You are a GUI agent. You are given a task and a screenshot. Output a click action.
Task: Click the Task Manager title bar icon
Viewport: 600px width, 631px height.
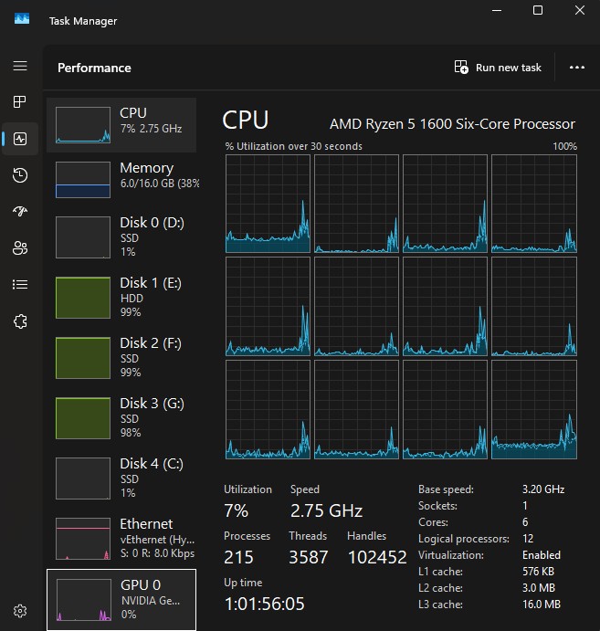click(x=21, y=20)
